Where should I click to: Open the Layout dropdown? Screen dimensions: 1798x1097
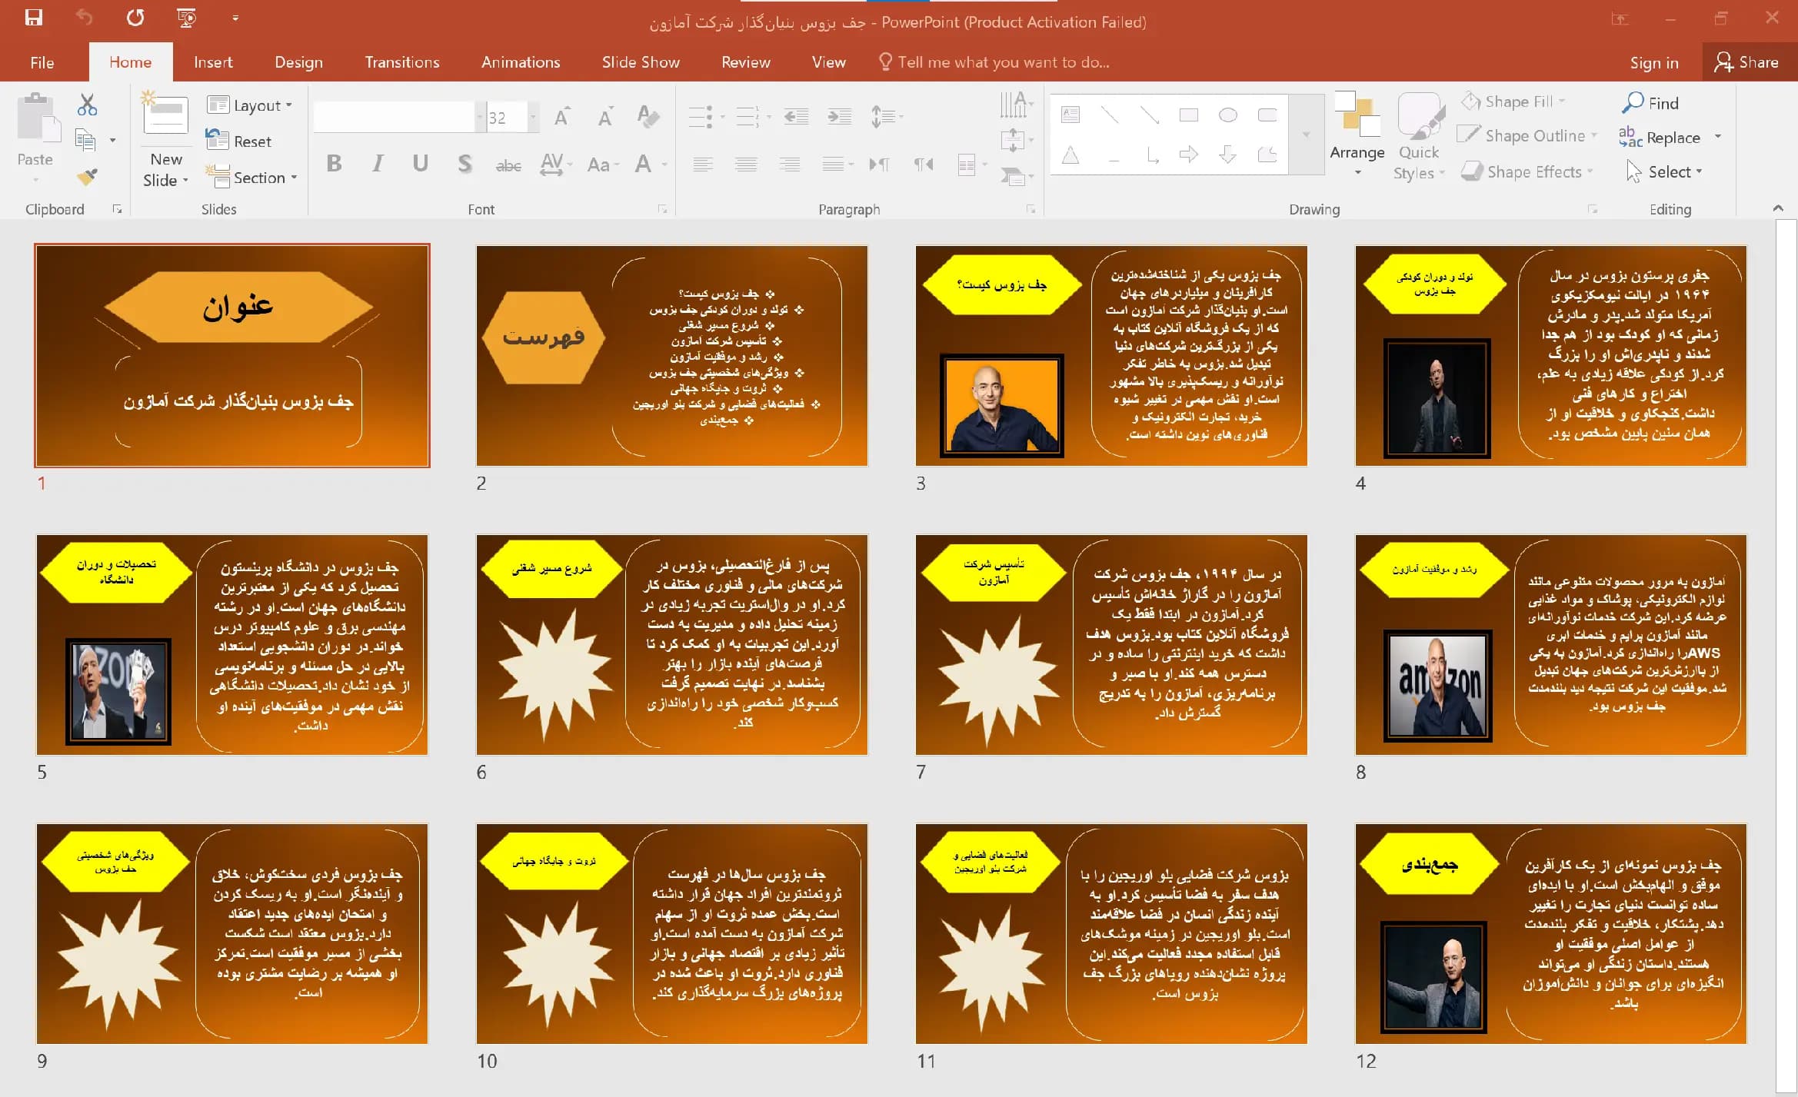[250, 105]
